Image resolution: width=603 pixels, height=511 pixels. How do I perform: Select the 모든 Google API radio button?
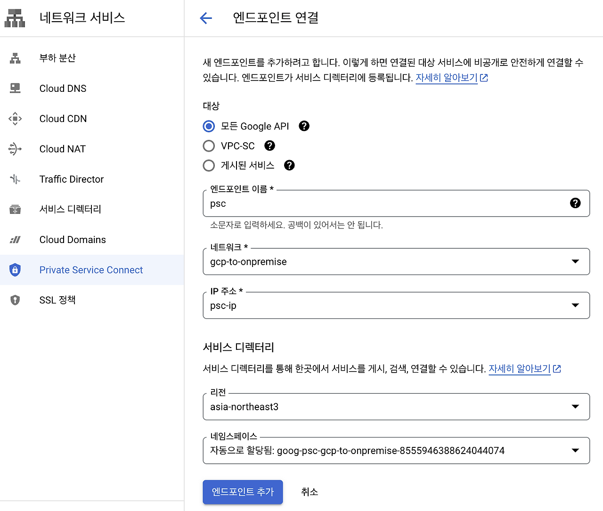(x=209, y=126)
